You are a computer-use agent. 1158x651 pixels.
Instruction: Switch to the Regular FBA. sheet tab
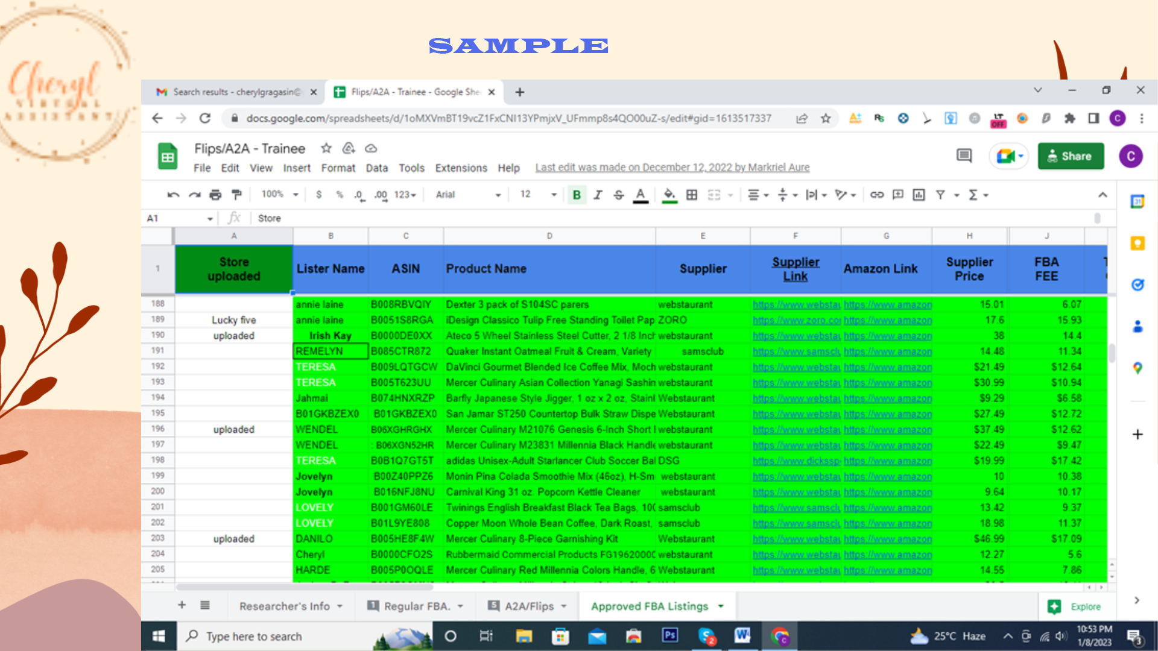pyautogui.click(x=417, y=606)
